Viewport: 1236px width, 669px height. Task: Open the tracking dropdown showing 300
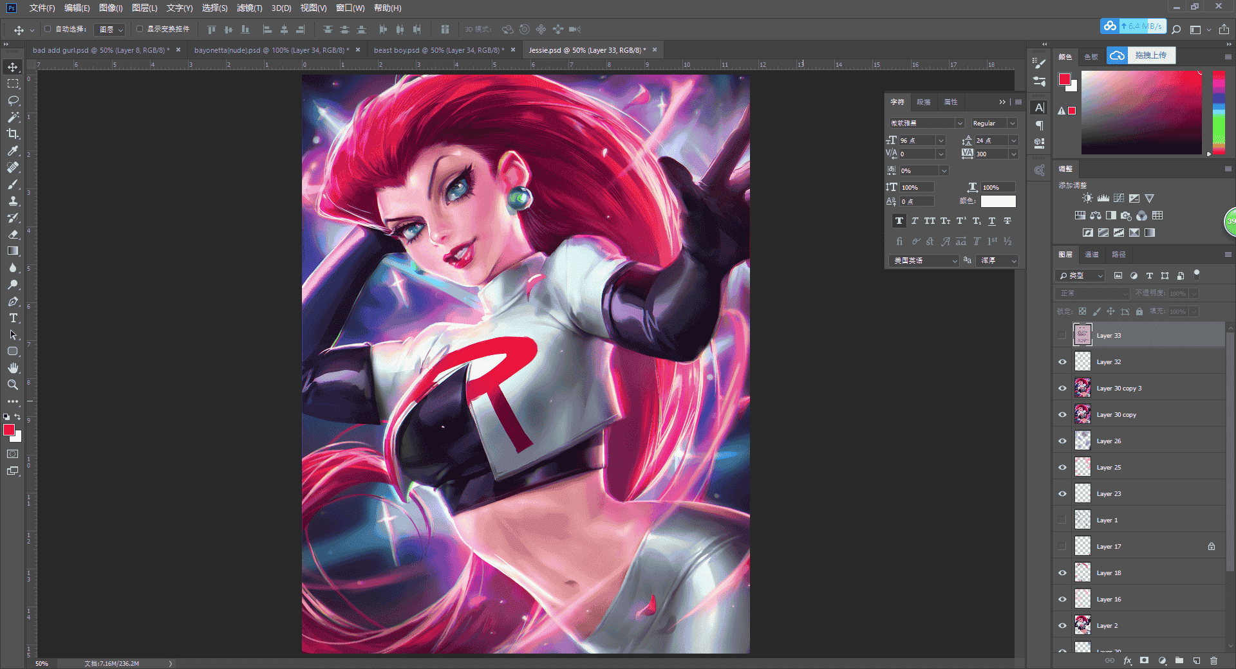1013,154
